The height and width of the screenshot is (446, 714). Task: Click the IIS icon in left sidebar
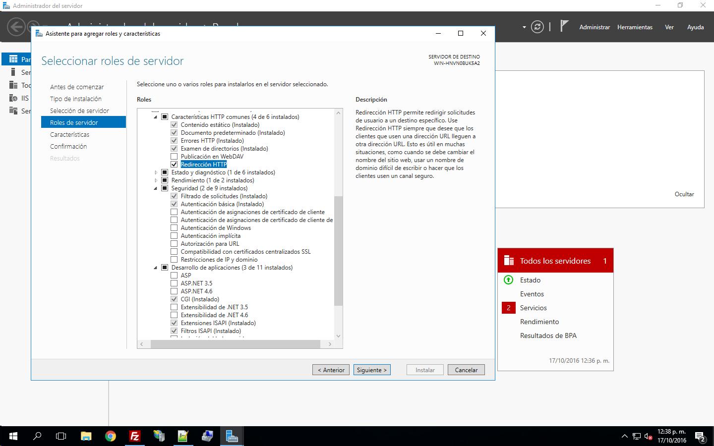click(x=13, y=98)
